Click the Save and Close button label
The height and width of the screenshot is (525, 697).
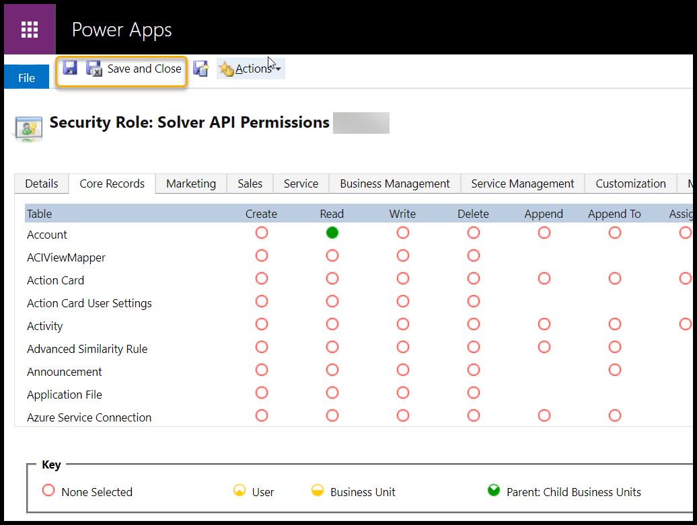point(144,69)
